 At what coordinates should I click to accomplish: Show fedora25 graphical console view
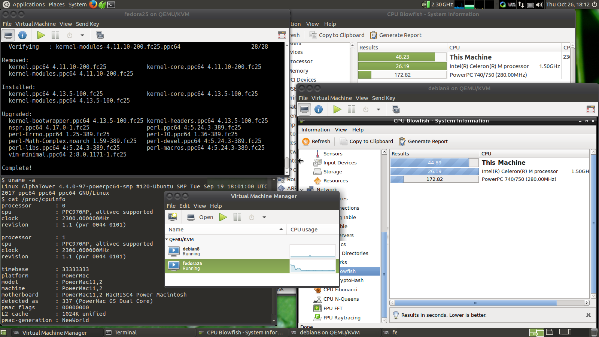click(x=8, y=35)
